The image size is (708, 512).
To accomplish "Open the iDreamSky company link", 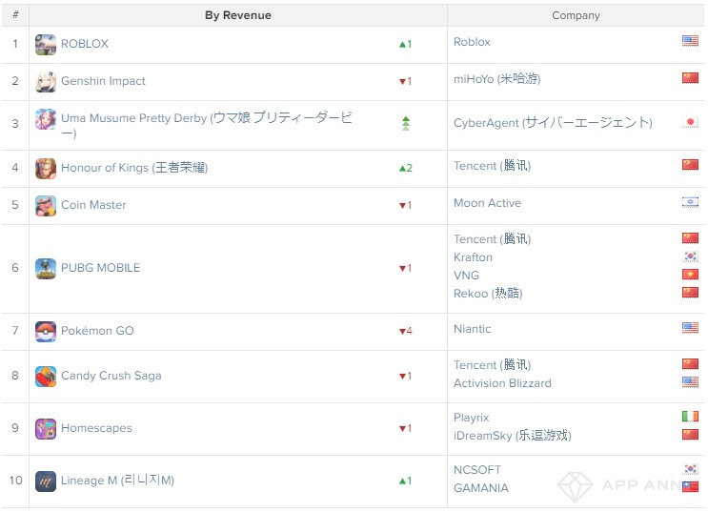I will [x=512, y=436].
